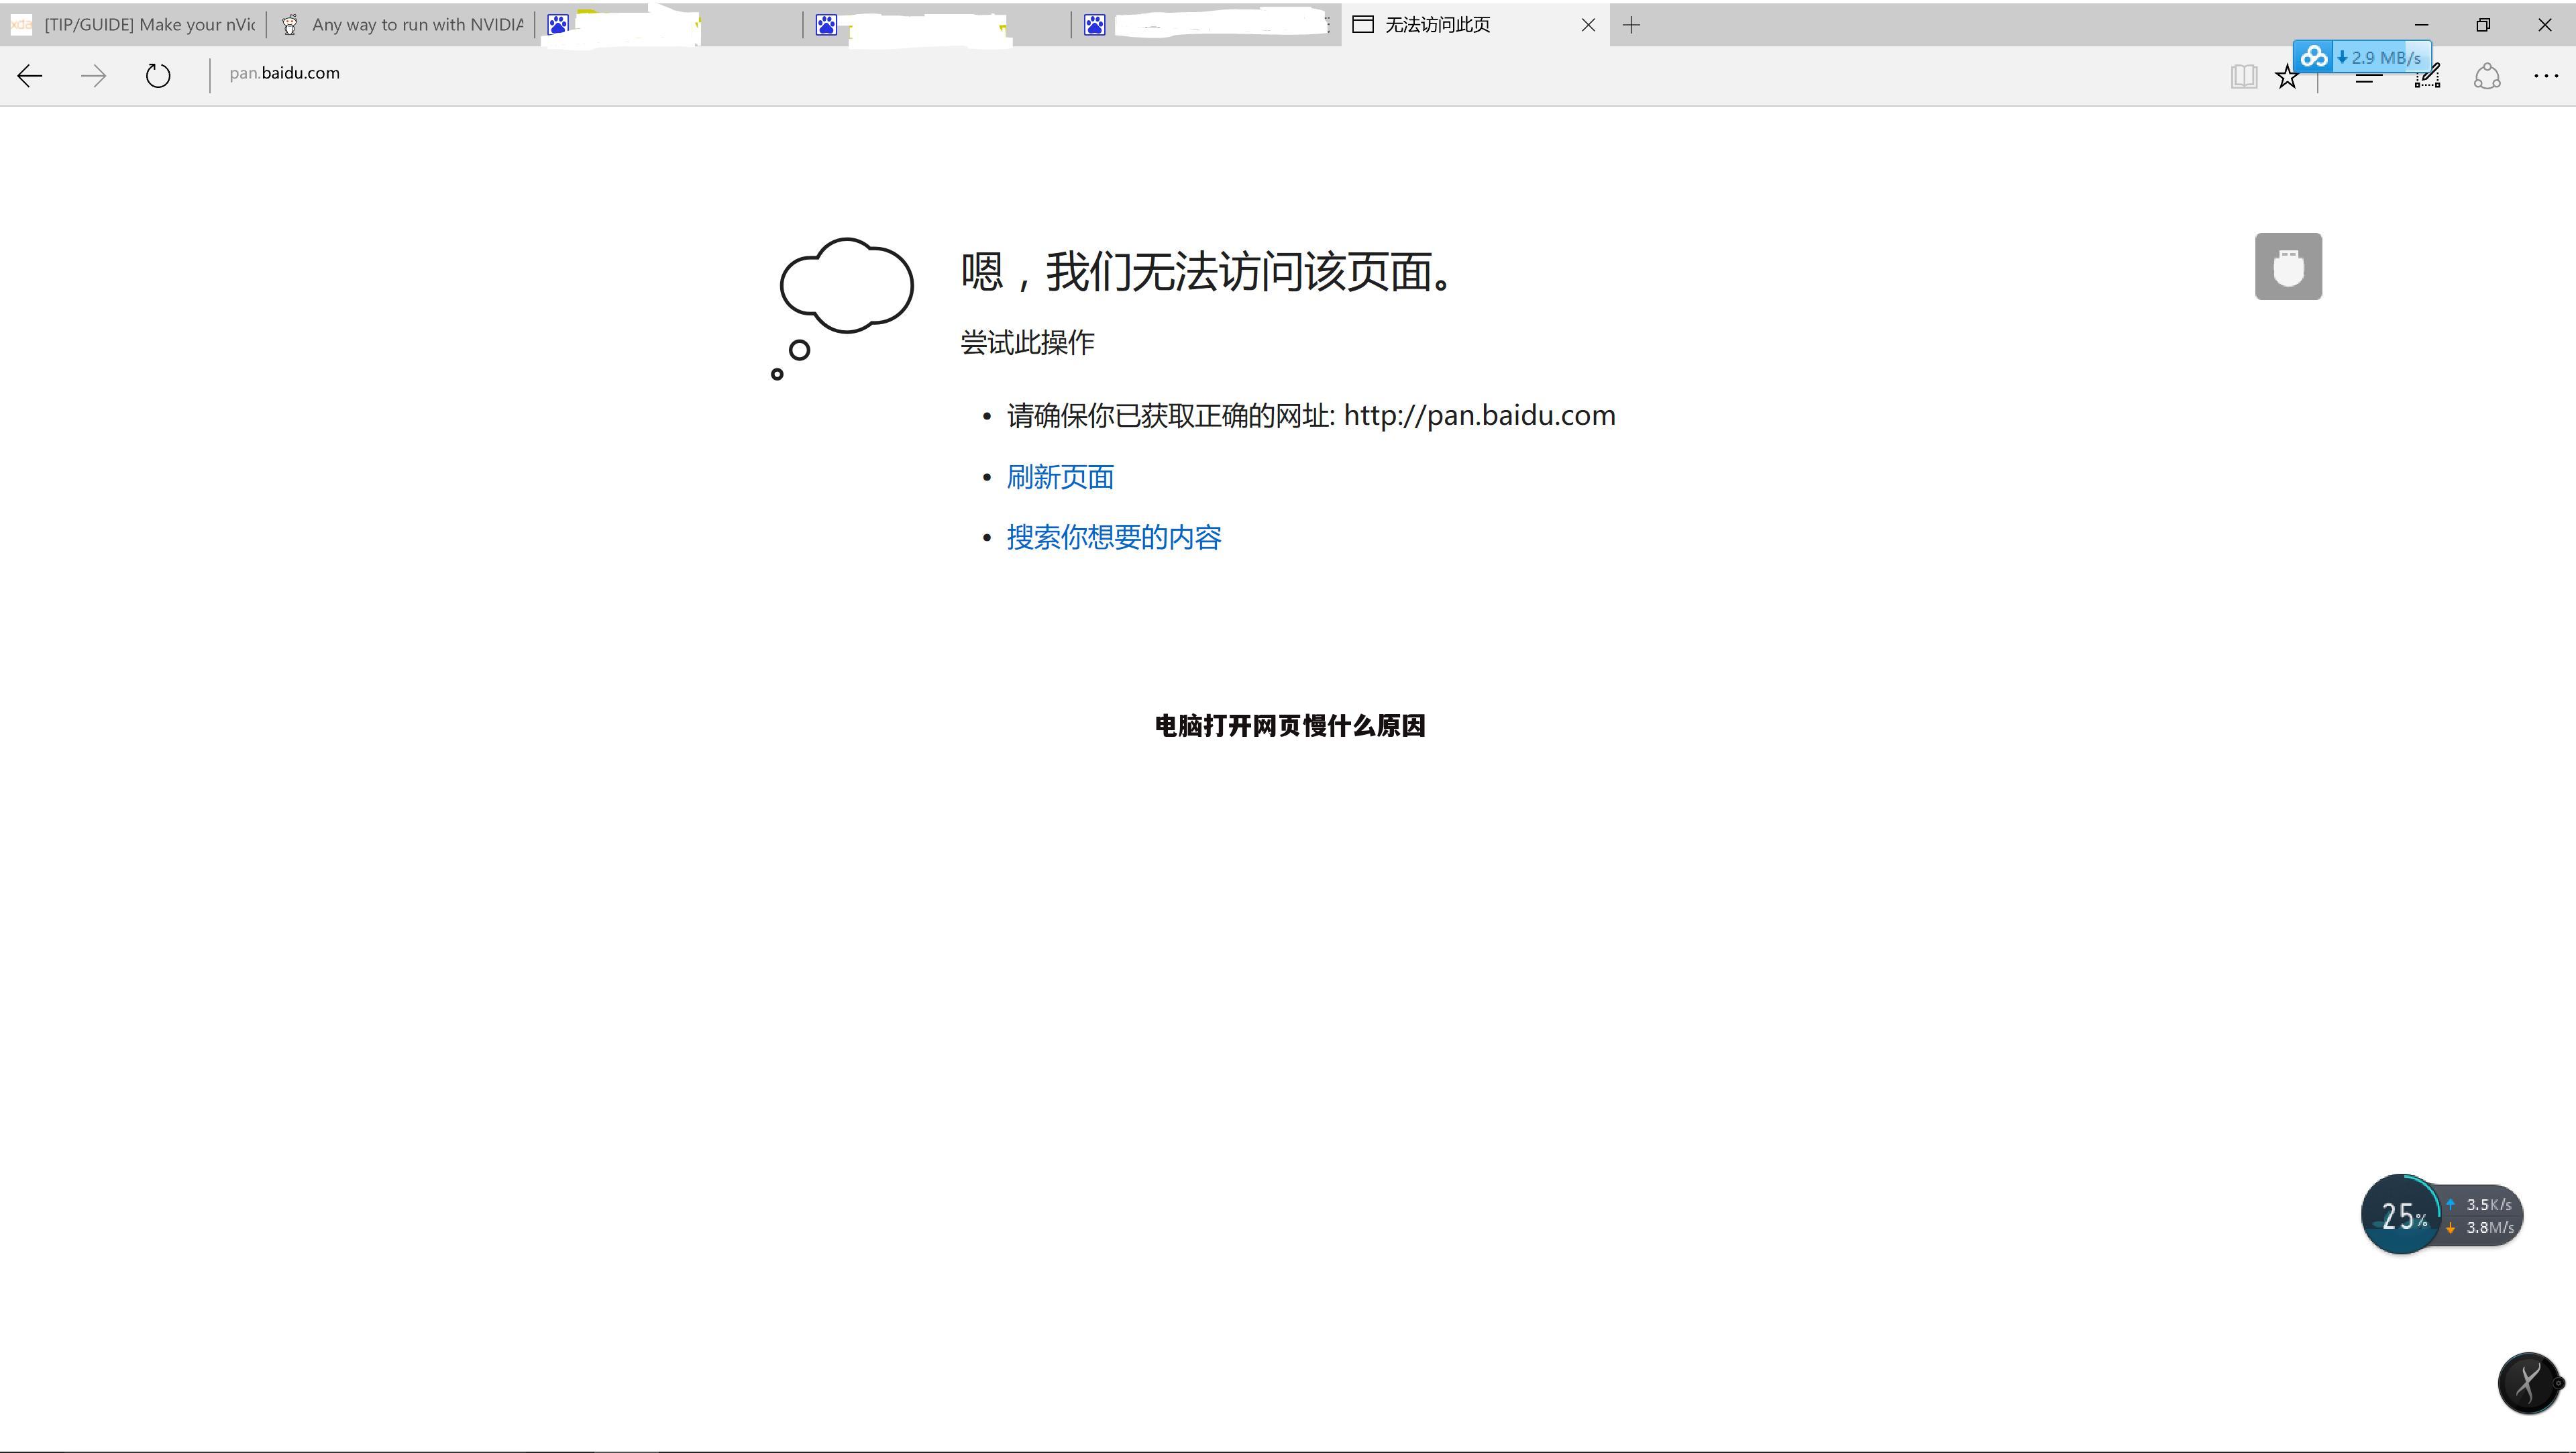Go back with the back arrow
The image size is (2576, 1453).
pos(30,76)
